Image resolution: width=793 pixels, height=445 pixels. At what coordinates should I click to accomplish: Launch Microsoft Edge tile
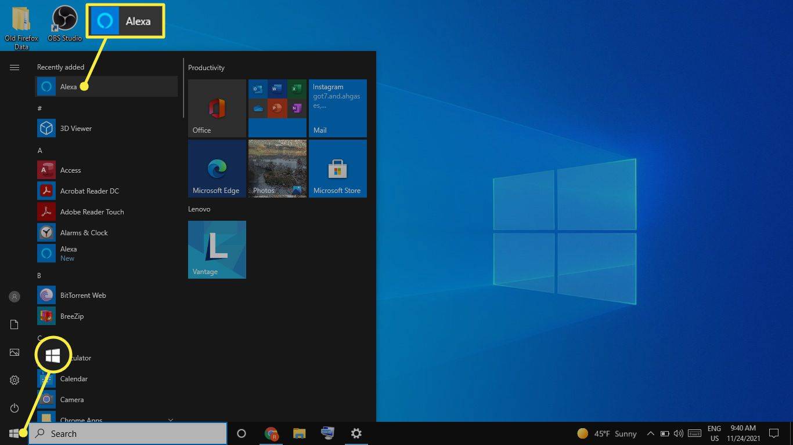217,169
